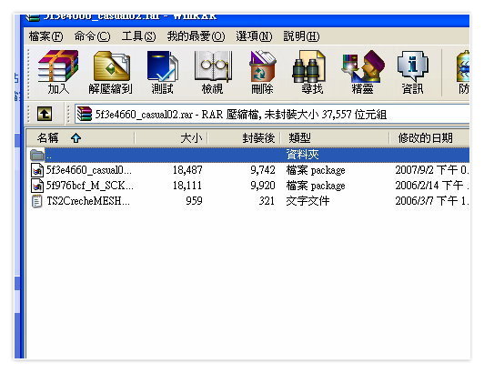The height and width of the screenshot is (373, 484).
Task: Click the text file icon for TS2CrecheMESH
Action: [37, 201]
